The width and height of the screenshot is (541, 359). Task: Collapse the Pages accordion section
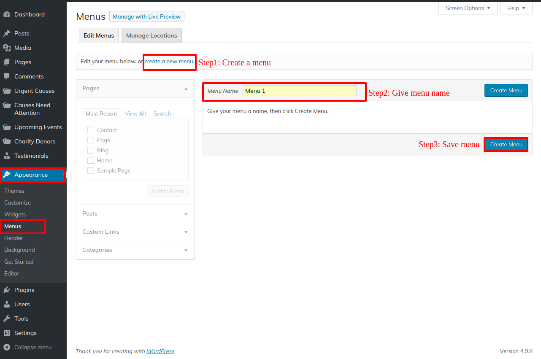135,89
